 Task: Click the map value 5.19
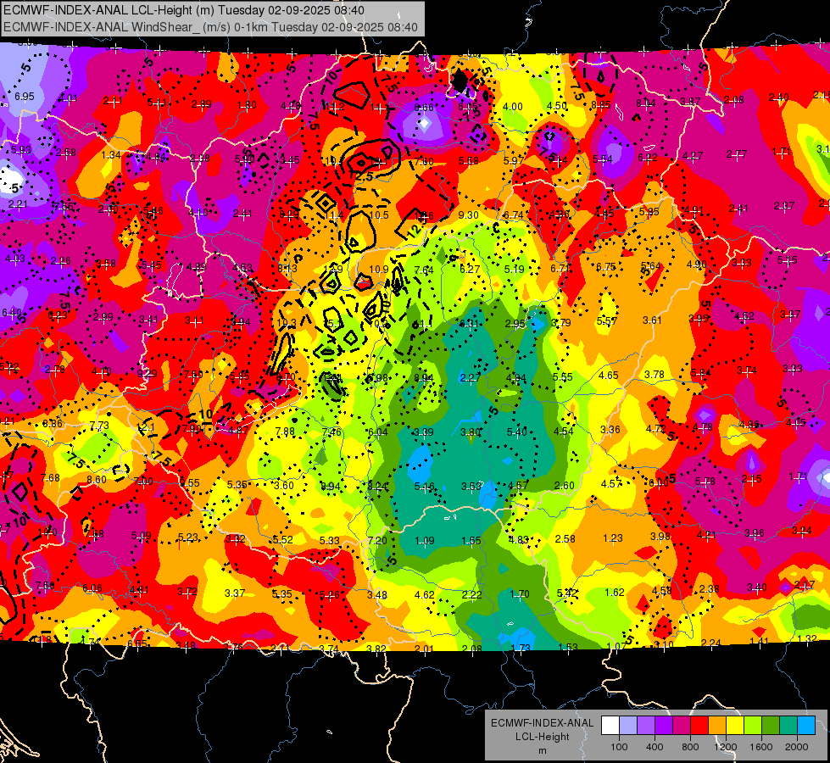coord(514,269)
